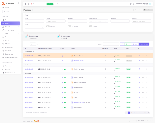The height and width of the screenshot is (123, 155).
Task: Go to Reportes in sidebar menu
Action: click(8, 66)
